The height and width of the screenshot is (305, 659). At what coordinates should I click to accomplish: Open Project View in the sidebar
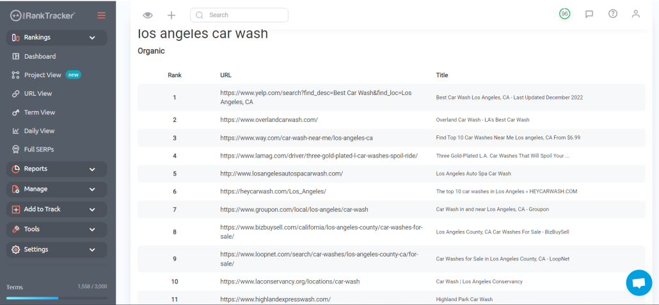point(43,75)
